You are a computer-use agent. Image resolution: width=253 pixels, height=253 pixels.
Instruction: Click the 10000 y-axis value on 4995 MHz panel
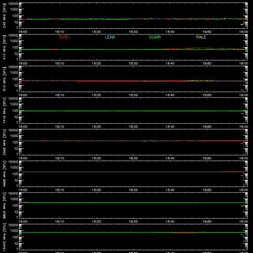(x=13, y=162)
